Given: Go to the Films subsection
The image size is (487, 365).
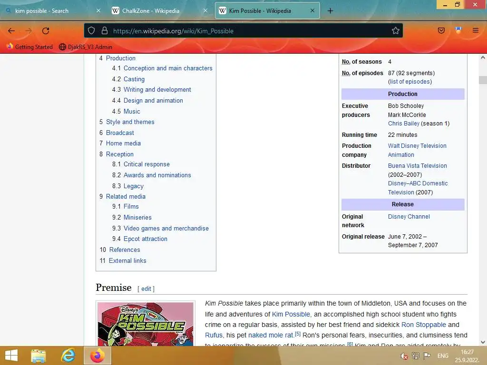Looking at the screenshot, I should tap(131, 206).
